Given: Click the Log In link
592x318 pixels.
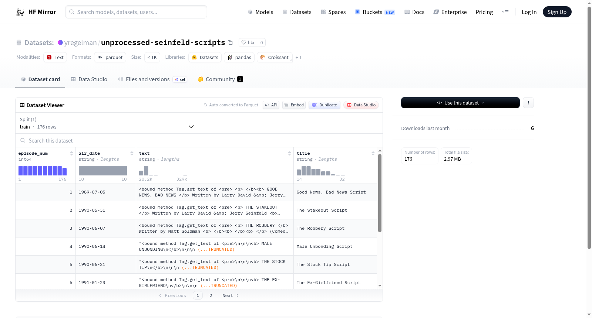Looking at the screenshot, I should (x=529, y=12).
